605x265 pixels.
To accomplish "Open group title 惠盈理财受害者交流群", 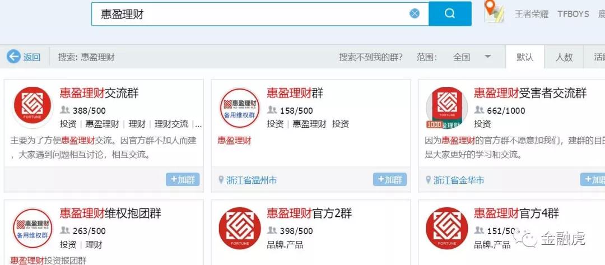I will pos(530,93).
